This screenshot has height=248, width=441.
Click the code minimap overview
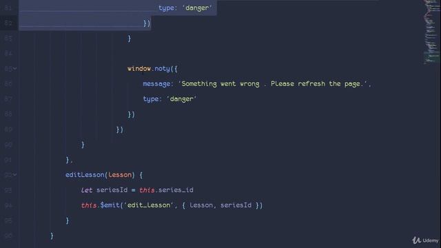431,32
